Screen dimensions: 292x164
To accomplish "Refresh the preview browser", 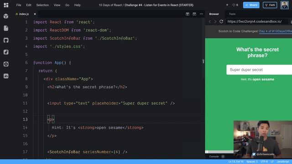I will click(221, 21).
